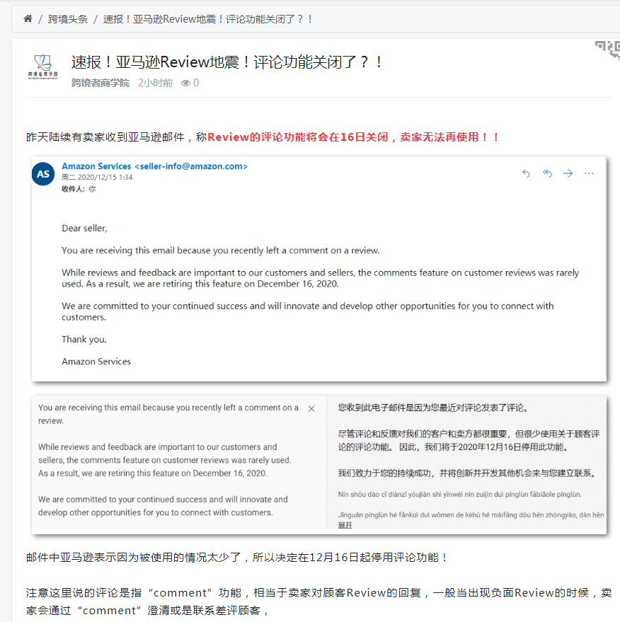
Task: Reply to the Amazon Services email
Action: [x=526, y=173]
